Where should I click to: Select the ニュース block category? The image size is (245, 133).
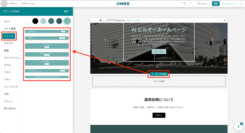(9, 36)
